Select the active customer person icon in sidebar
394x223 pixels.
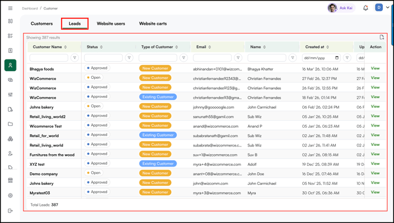tap(11, 65)
